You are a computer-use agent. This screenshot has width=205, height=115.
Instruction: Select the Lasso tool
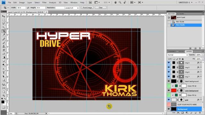[x=4, y=24]
